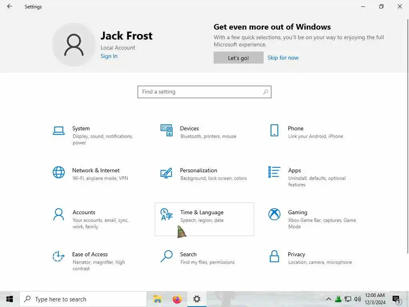Viewport: 409px width, 307px height.
Task: Open the Devices keyboard-speaker icon
Action: pos(167,130)
